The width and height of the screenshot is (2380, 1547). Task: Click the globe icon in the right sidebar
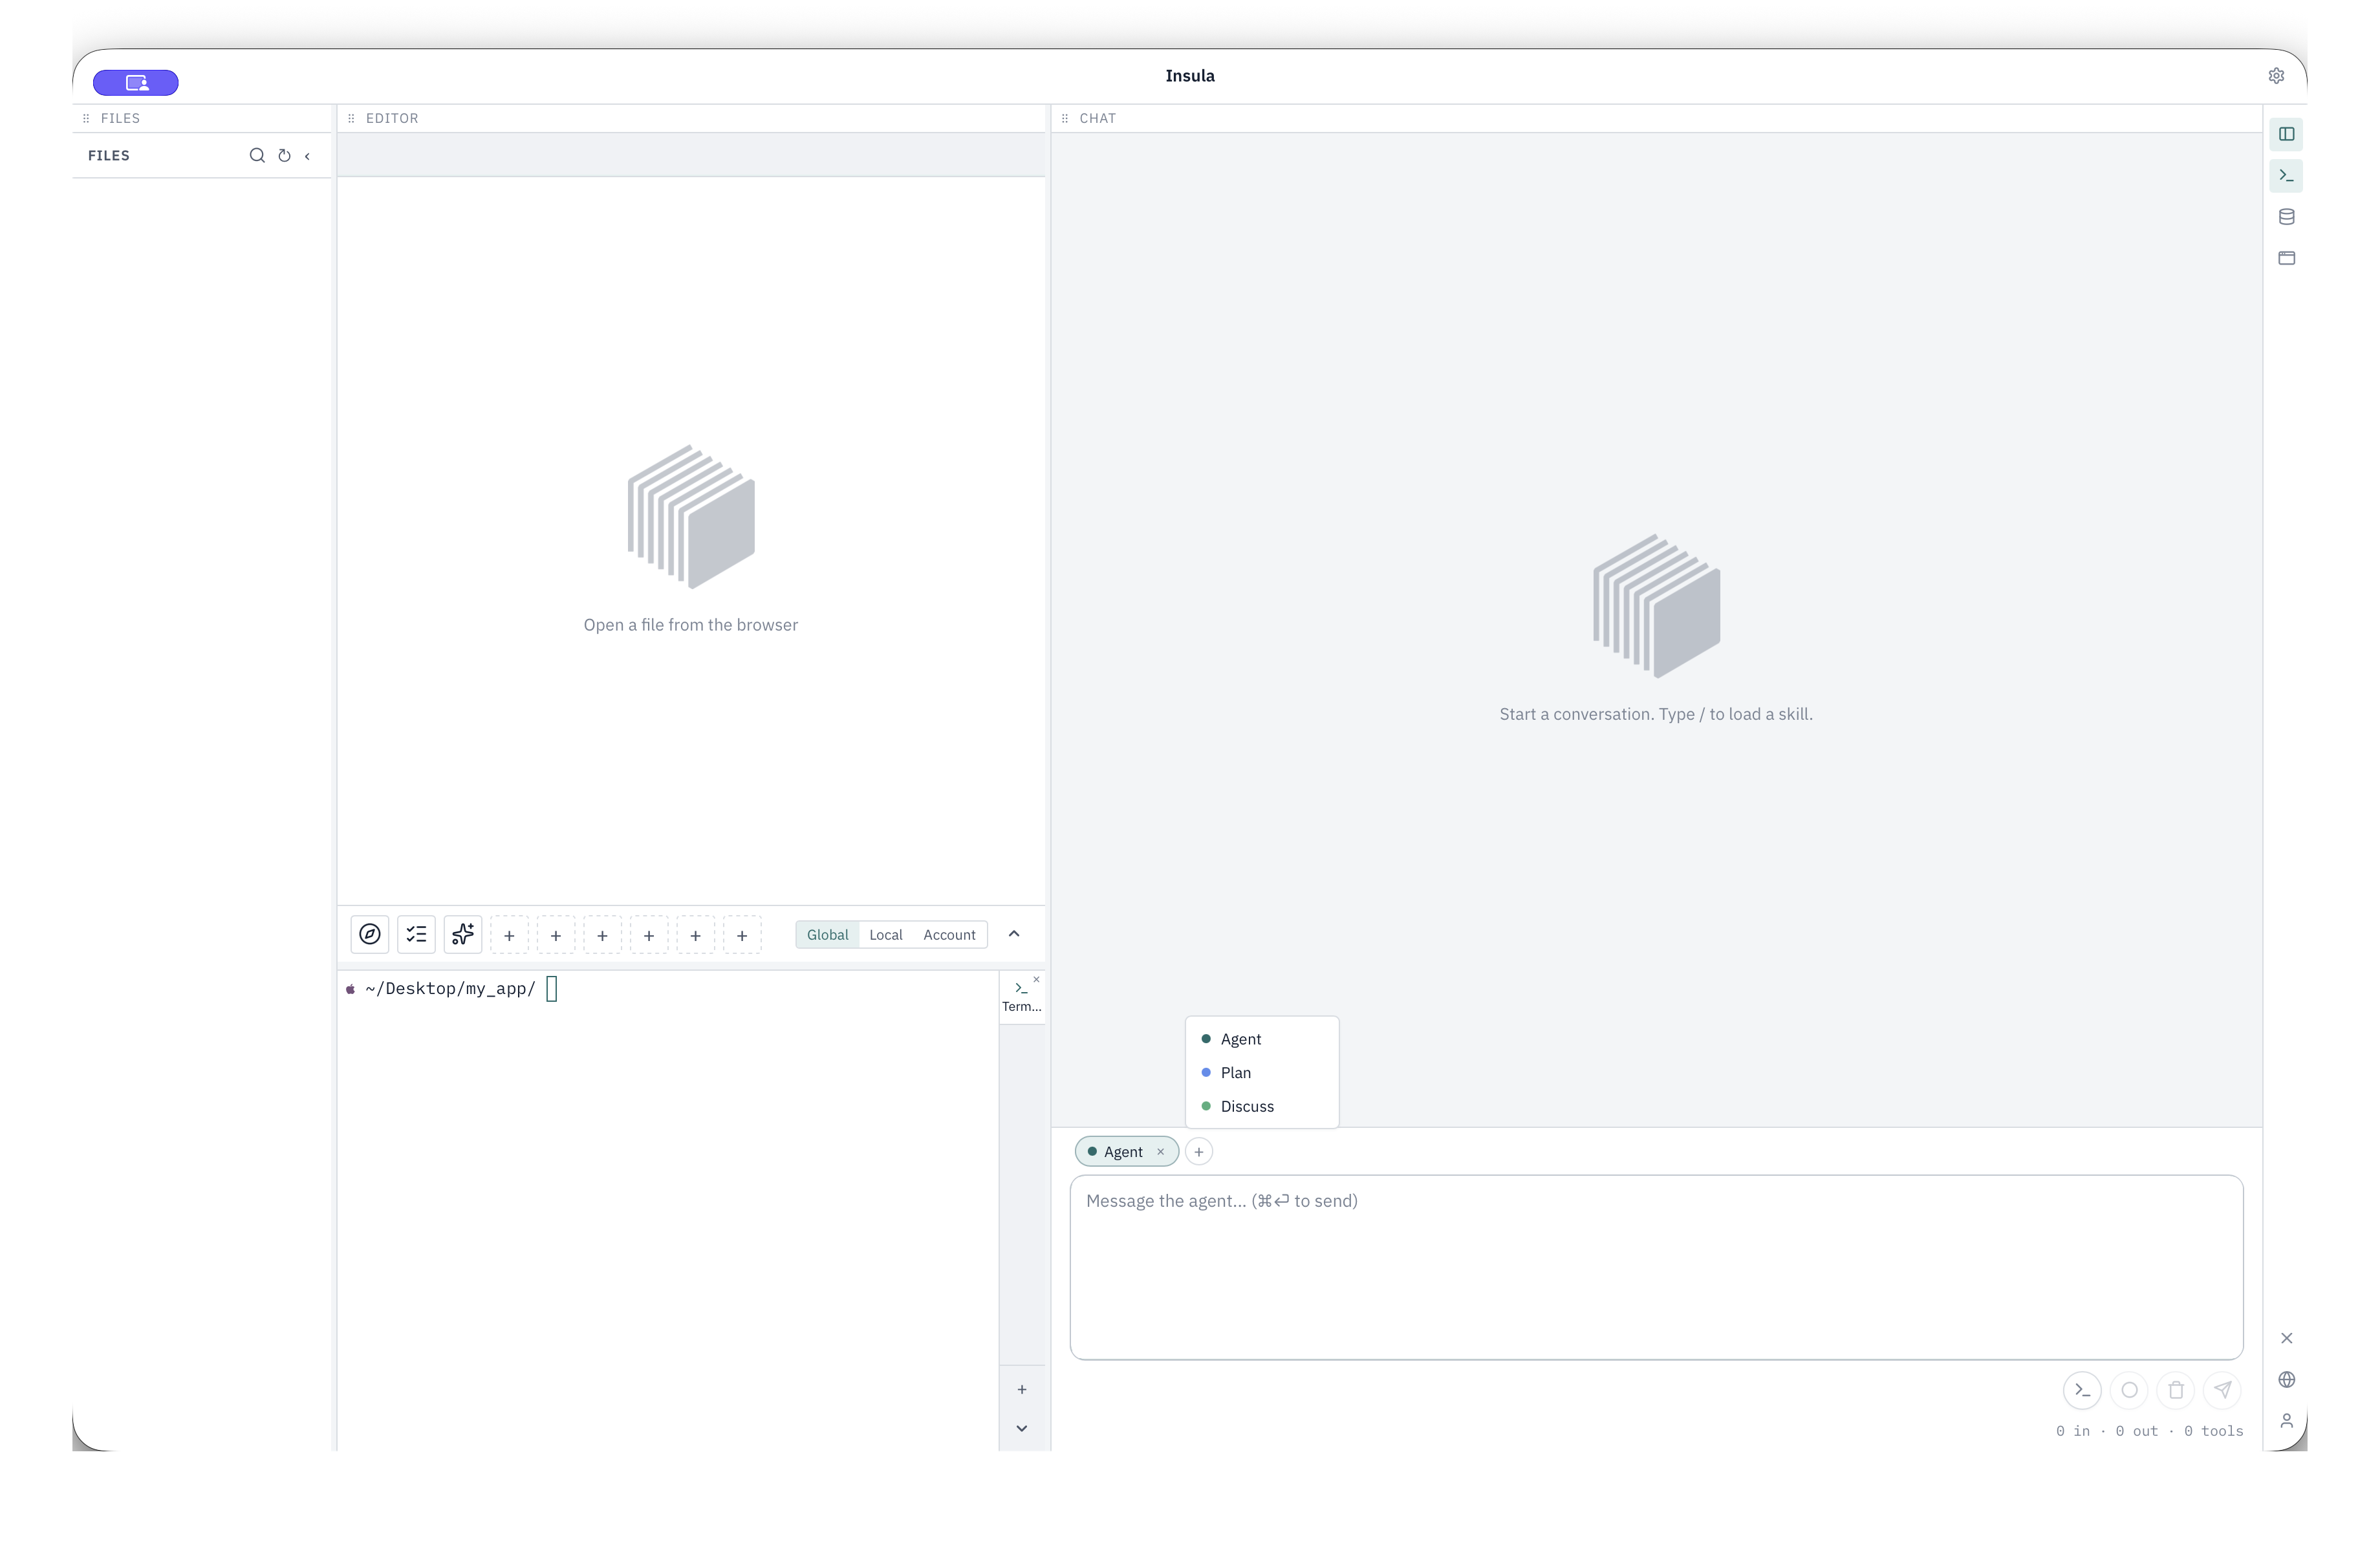click(x=2286, y=1380)
